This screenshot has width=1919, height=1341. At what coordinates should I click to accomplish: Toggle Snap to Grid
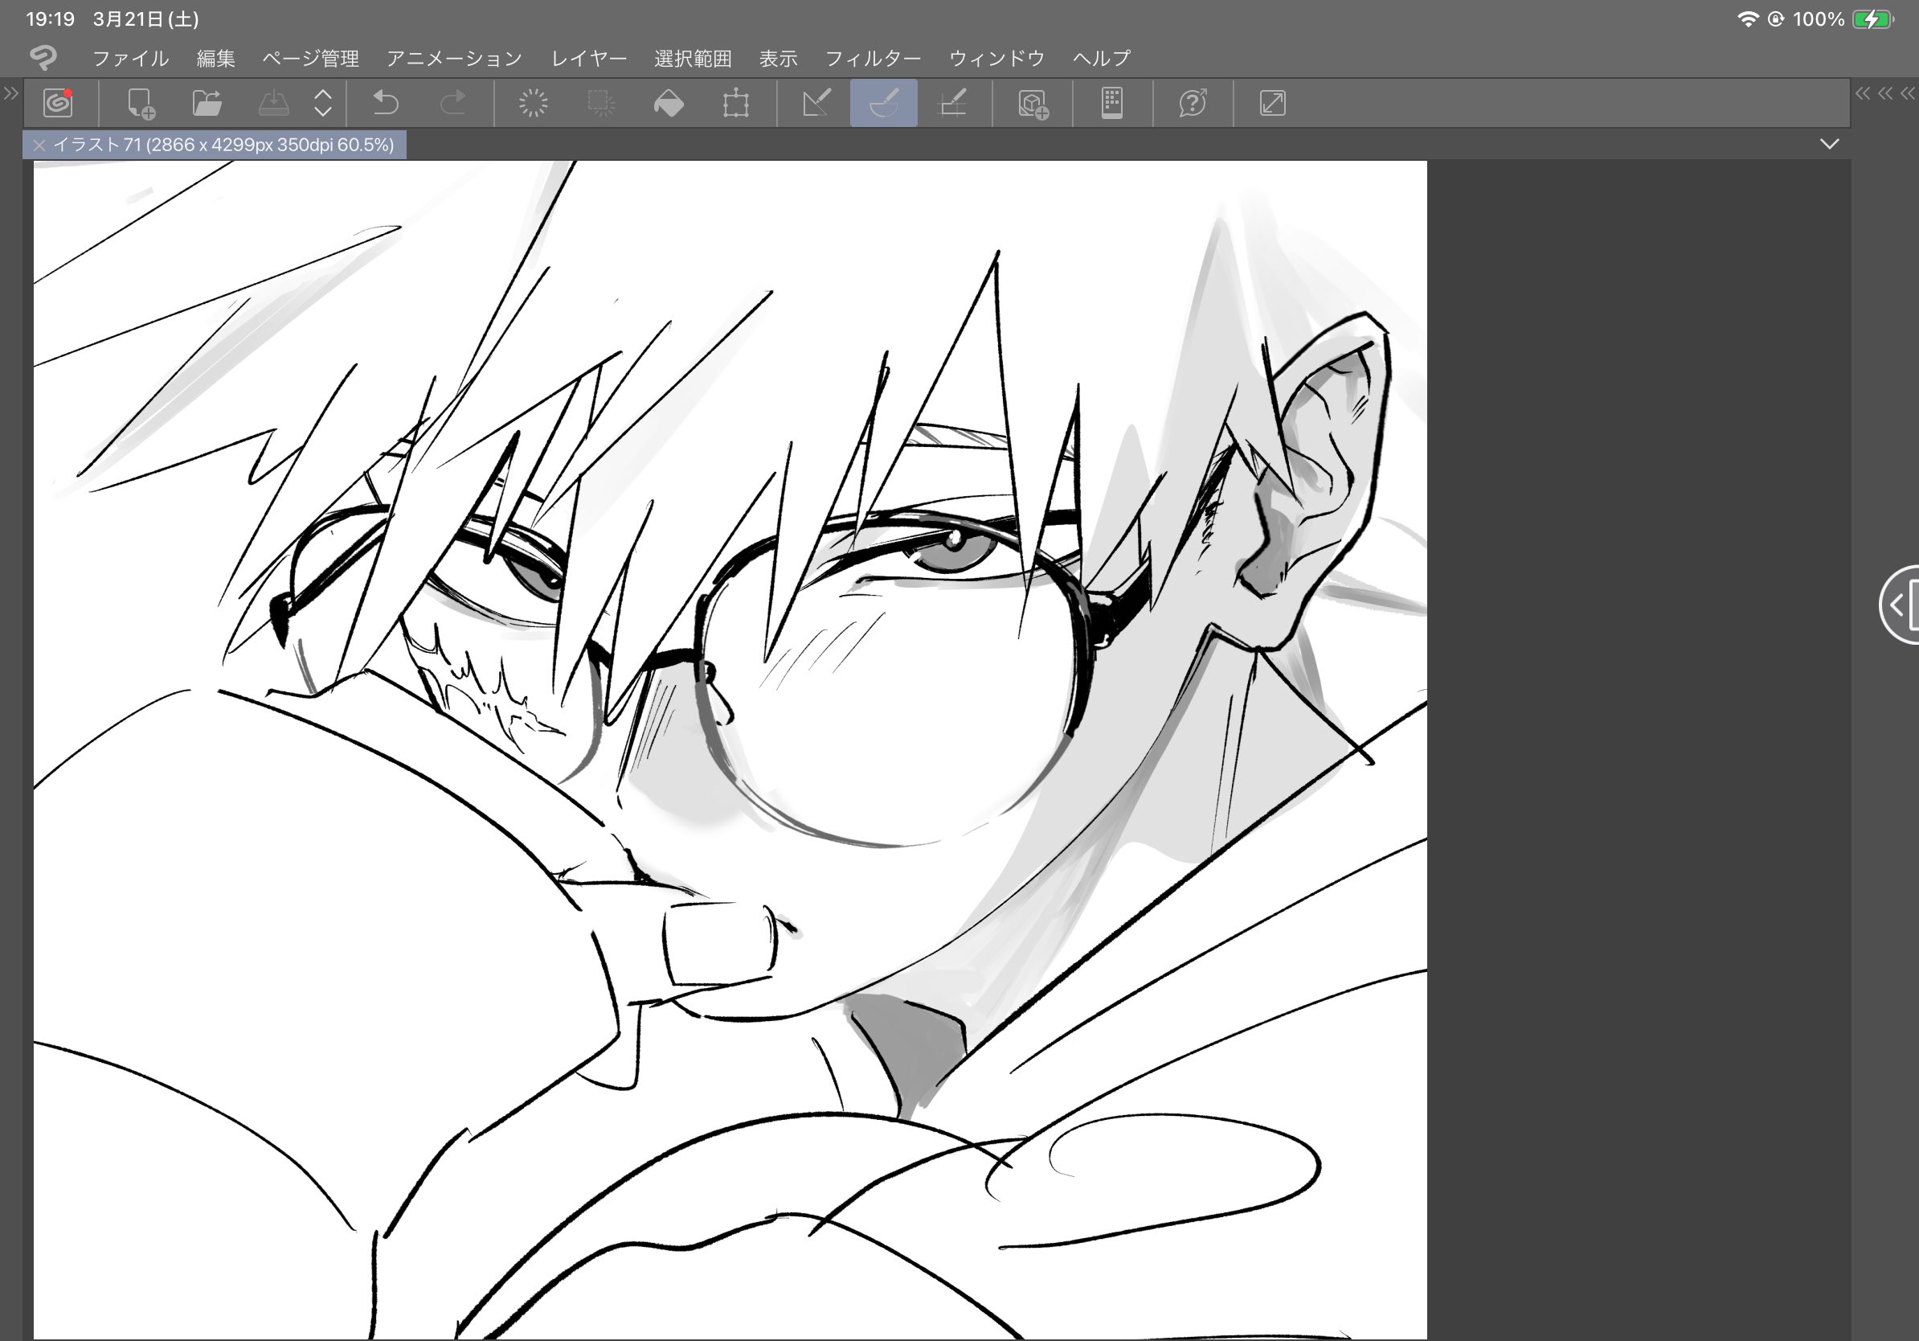[x=953, y=103]
